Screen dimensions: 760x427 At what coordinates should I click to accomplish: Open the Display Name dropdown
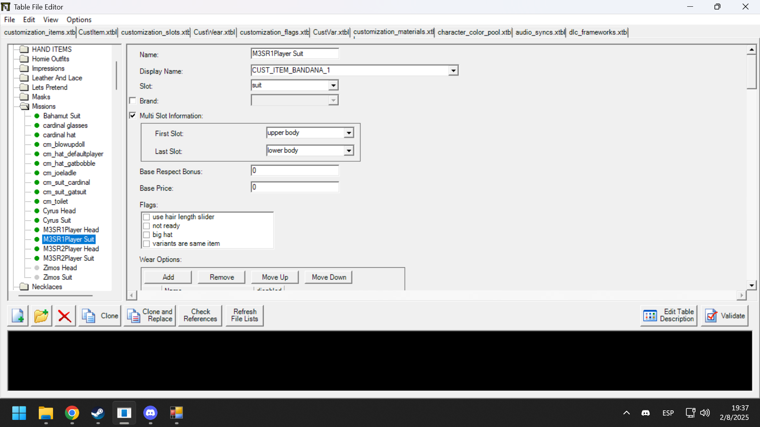click(x=453, y=70)
